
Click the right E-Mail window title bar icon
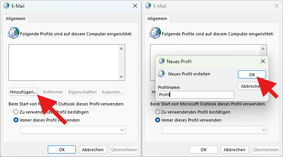point(148,6)
